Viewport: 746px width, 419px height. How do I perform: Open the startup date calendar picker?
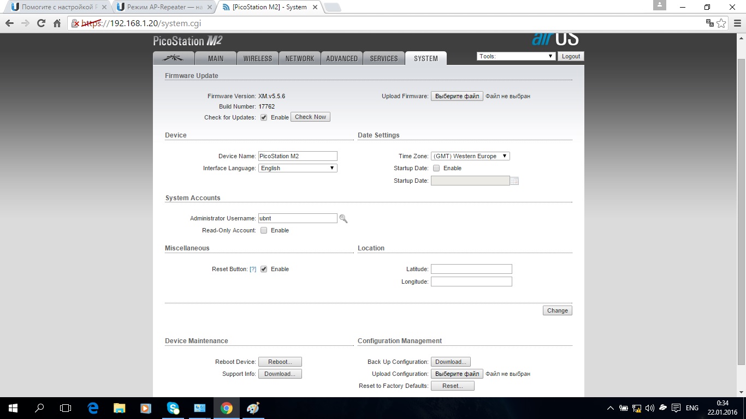click(514, 181)
